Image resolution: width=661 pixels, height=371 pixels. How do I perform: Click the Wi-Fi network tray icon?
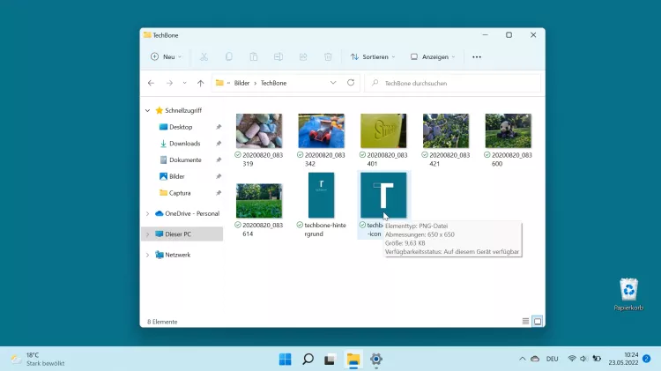tap(572, 359)
